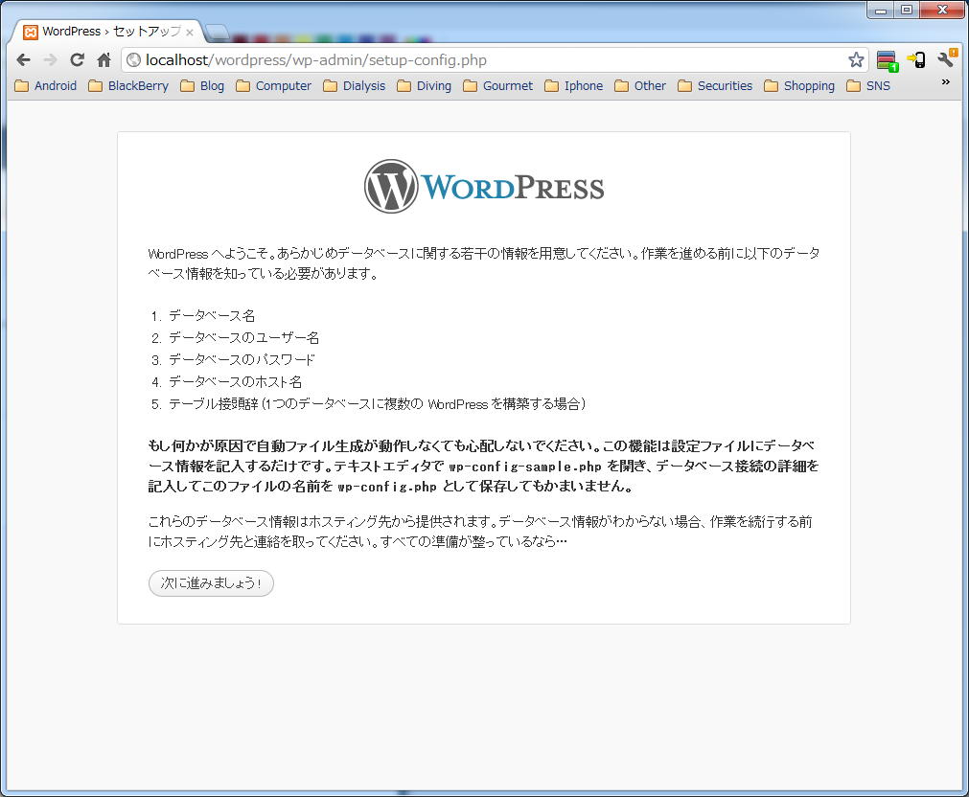
Task: Click the wp-config.php file name text
Action: (387, 487)
